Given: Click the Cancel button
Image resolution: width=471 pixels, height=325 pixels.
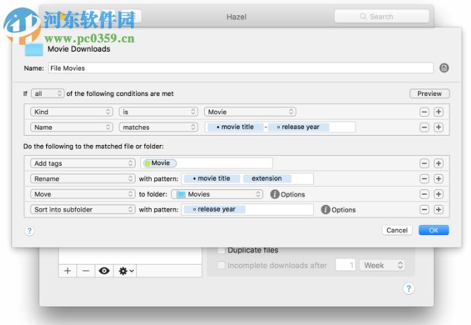Looking at the screenshot, I should tap(397, 230).
